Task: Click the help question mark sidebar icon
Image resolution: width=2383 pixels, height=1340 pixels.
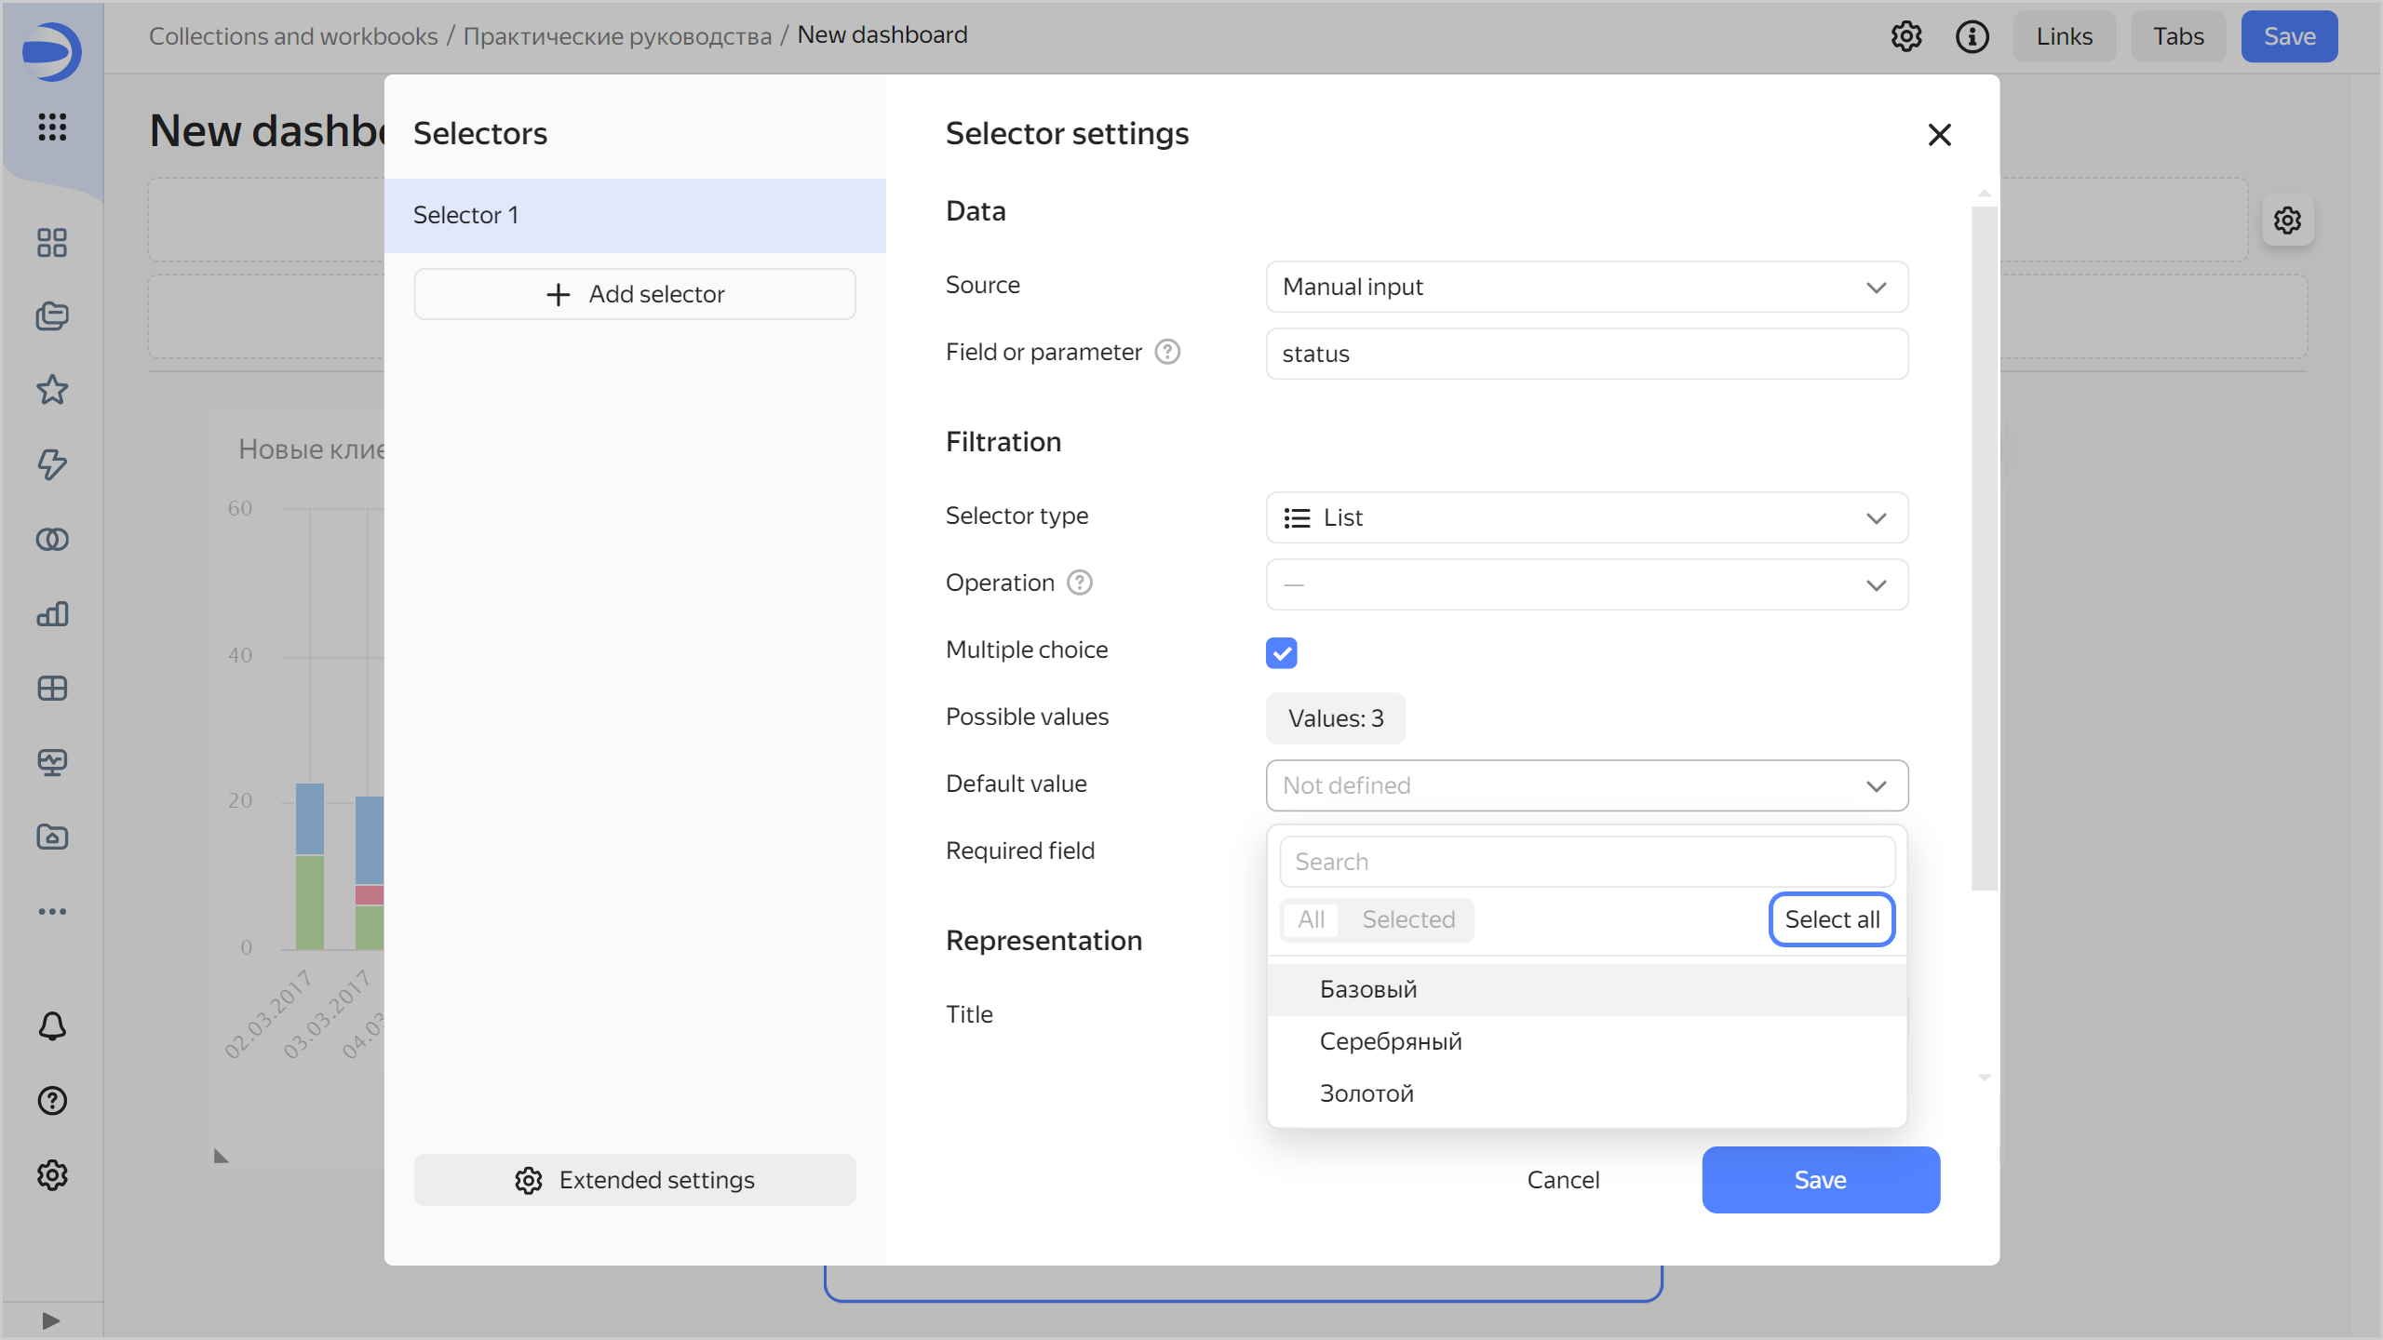Action: coord(52,1101)
